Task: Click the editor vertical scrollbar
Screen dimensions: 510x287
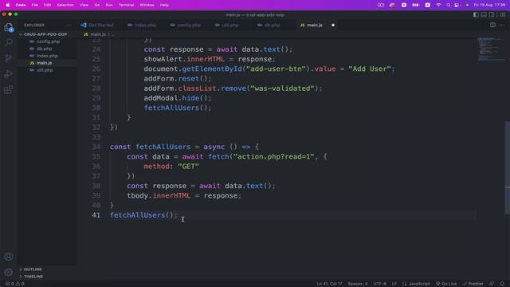Action: click(x=507, y=167)
